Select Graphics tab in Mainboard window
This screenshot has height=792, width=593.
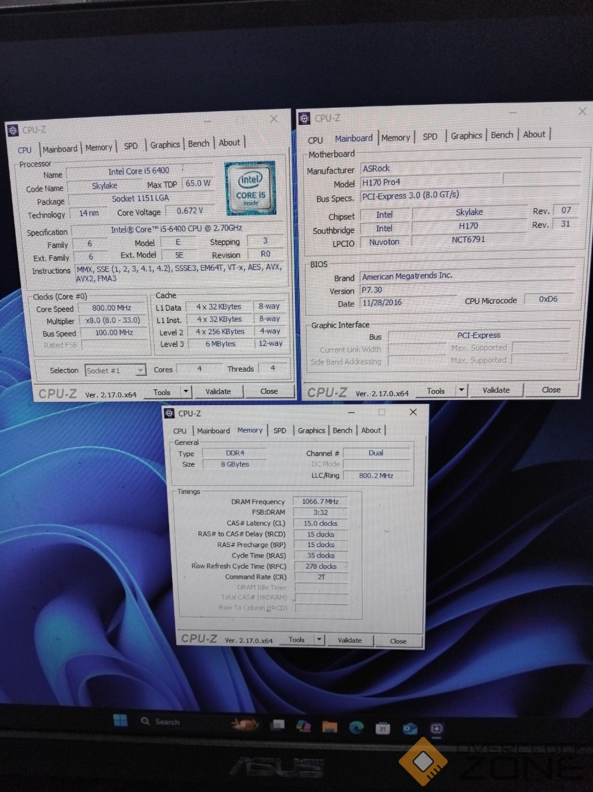tap(466, 135)
